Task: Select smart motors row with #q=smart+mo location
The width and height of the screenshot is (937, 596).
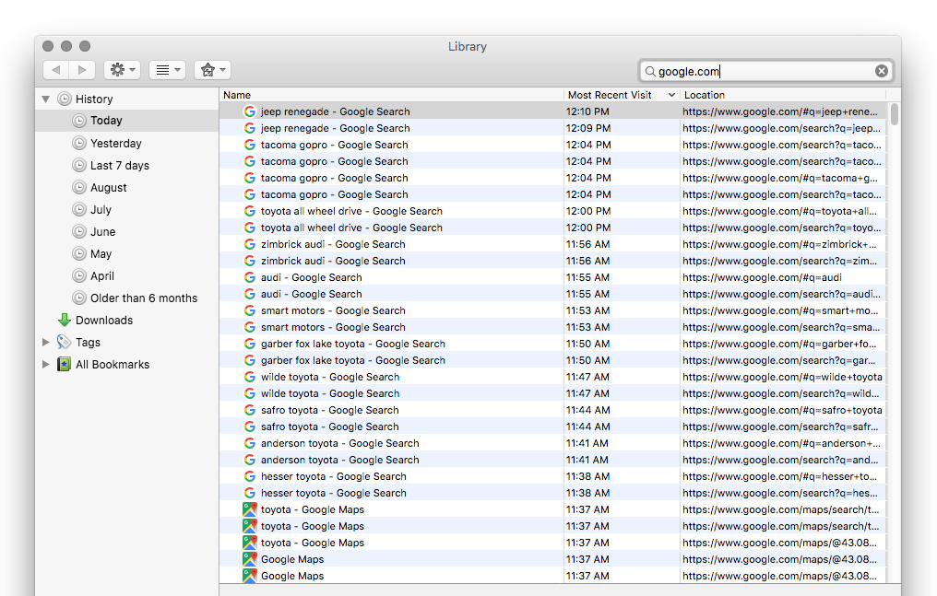Action: (x=552, y=310)
